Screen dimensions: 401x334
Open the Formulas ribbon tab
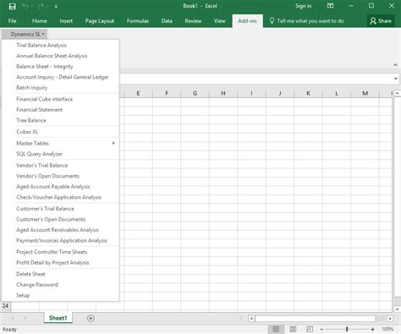(138, 21)
